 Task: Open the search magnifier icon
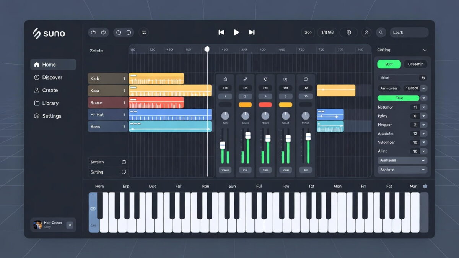[381, 32]
